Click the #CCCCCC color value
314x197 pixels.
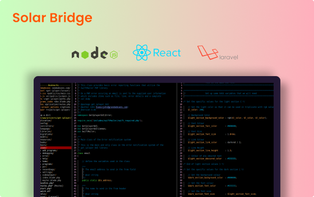232,186
